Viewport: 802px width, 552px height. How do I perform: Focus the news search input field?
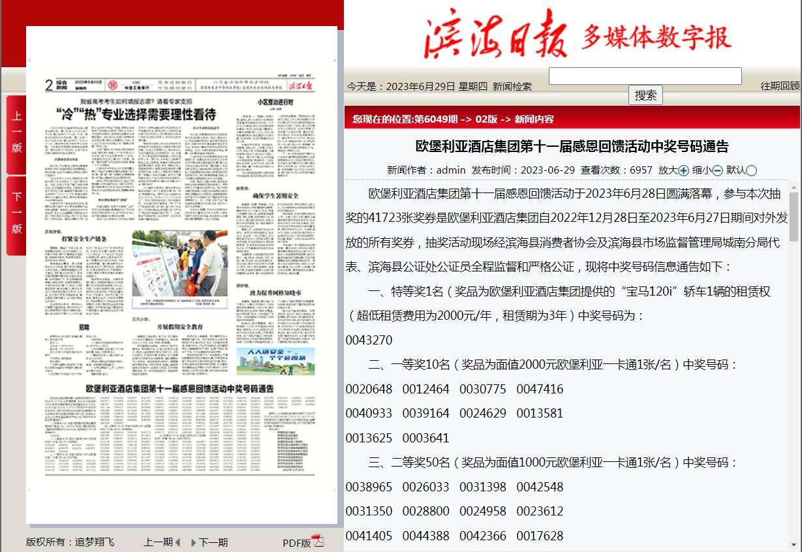645,76
